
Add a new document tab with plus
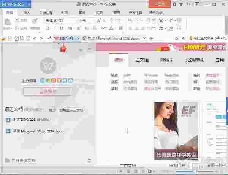[151, 38]
